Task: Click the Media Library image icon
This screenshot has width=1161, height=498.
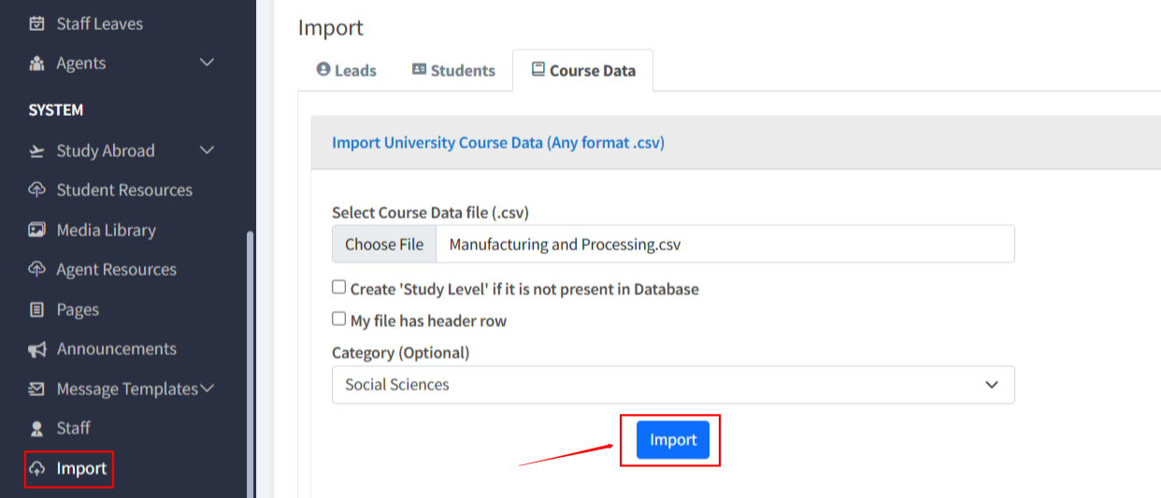Action: click(x=37, y=230)
